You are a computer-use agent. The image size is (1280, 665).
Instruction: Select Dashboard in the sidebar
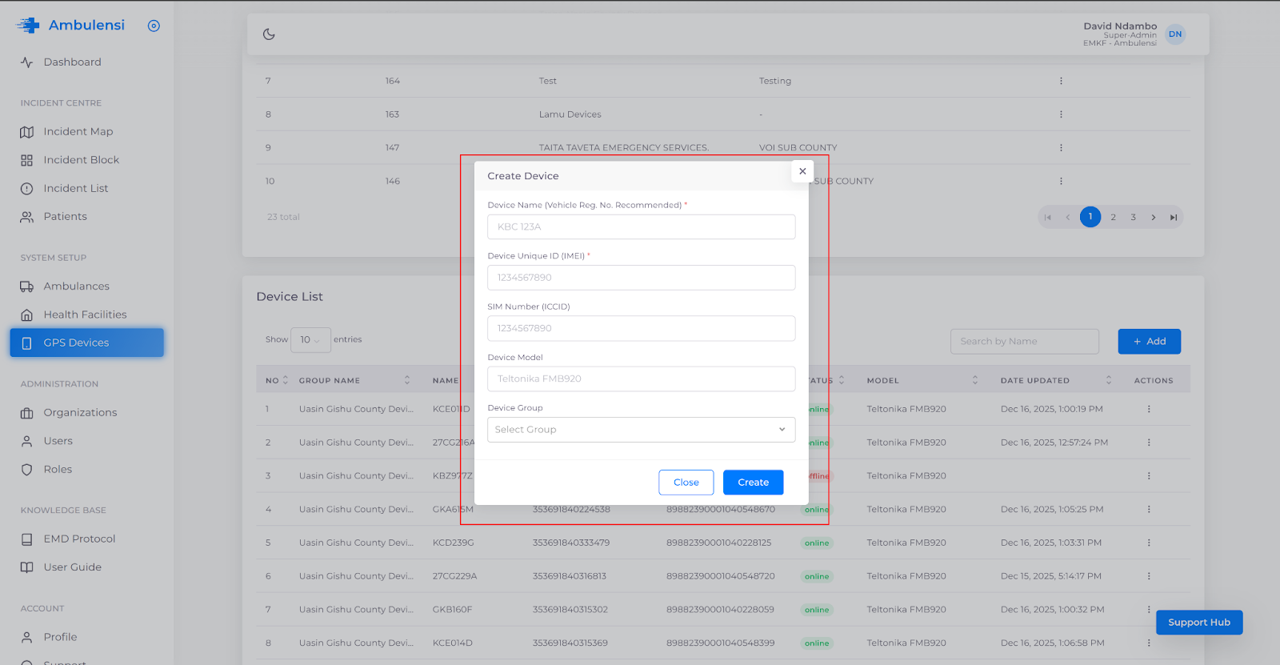72,62
